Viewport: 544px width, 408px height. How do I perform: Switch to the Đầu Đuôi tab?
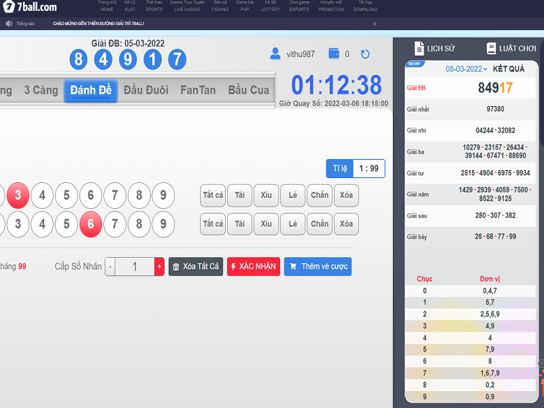[x=146, y=90]
